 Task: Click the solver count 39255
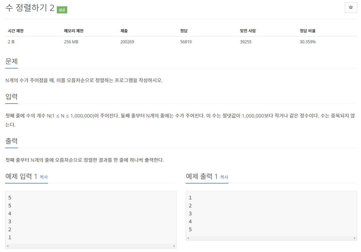[246, 42]
